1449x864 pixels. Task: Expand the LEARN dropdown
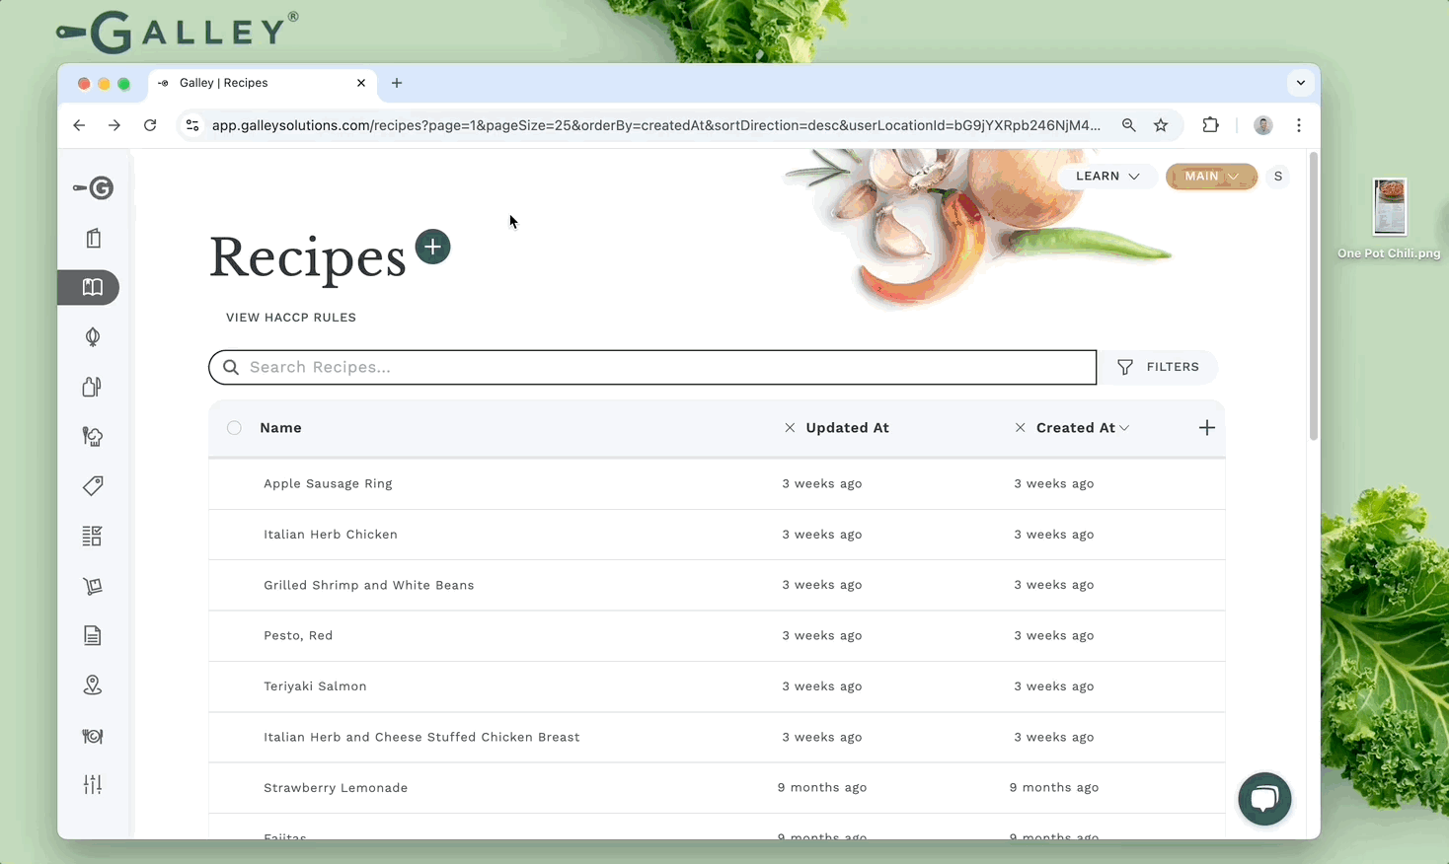pyautogui.click(x=1106, y=177)
